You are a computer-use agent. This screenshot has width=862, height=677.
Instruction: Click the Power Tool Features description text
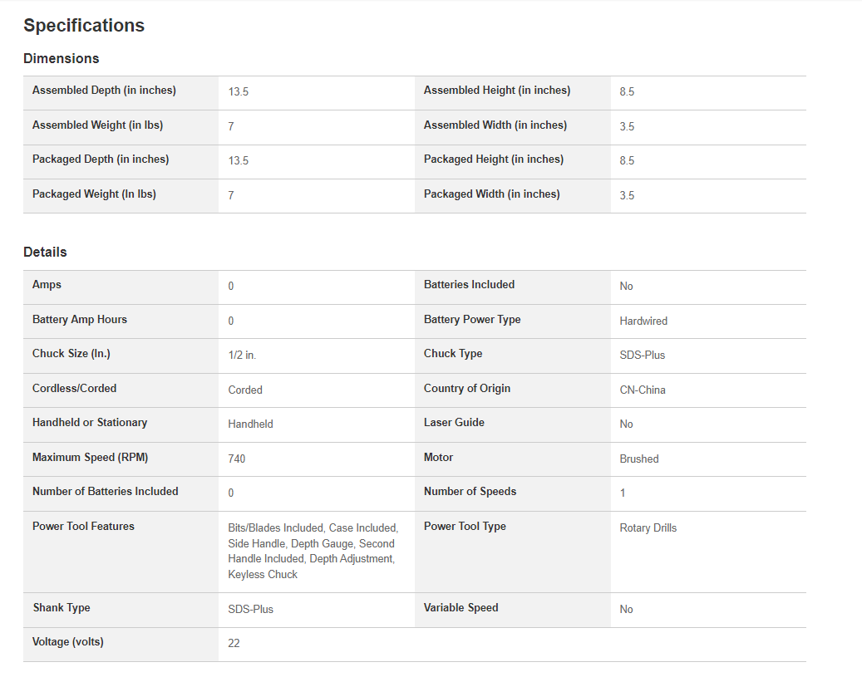click(x=313, y=552)
